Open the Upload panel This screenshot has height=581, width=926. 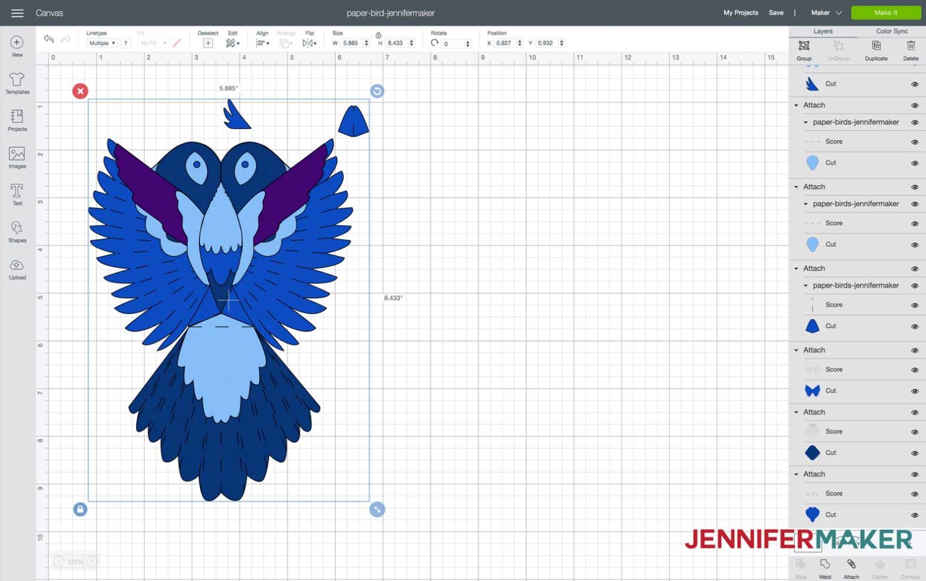[x=17, y=269]
